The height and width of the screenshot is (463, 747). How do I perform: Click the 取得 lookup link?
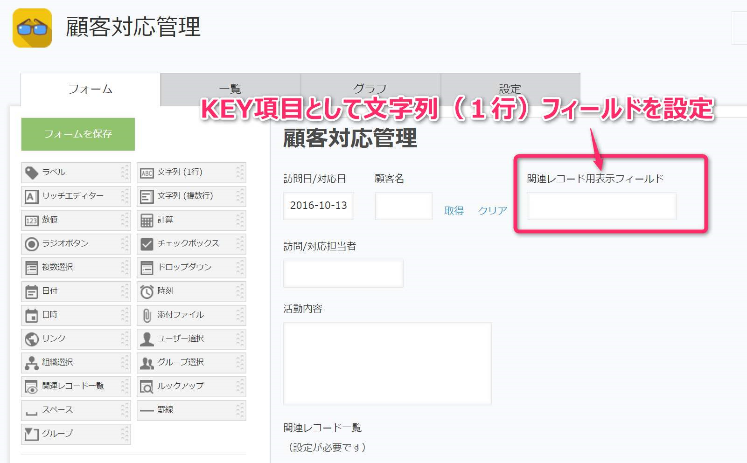[454, 211]
